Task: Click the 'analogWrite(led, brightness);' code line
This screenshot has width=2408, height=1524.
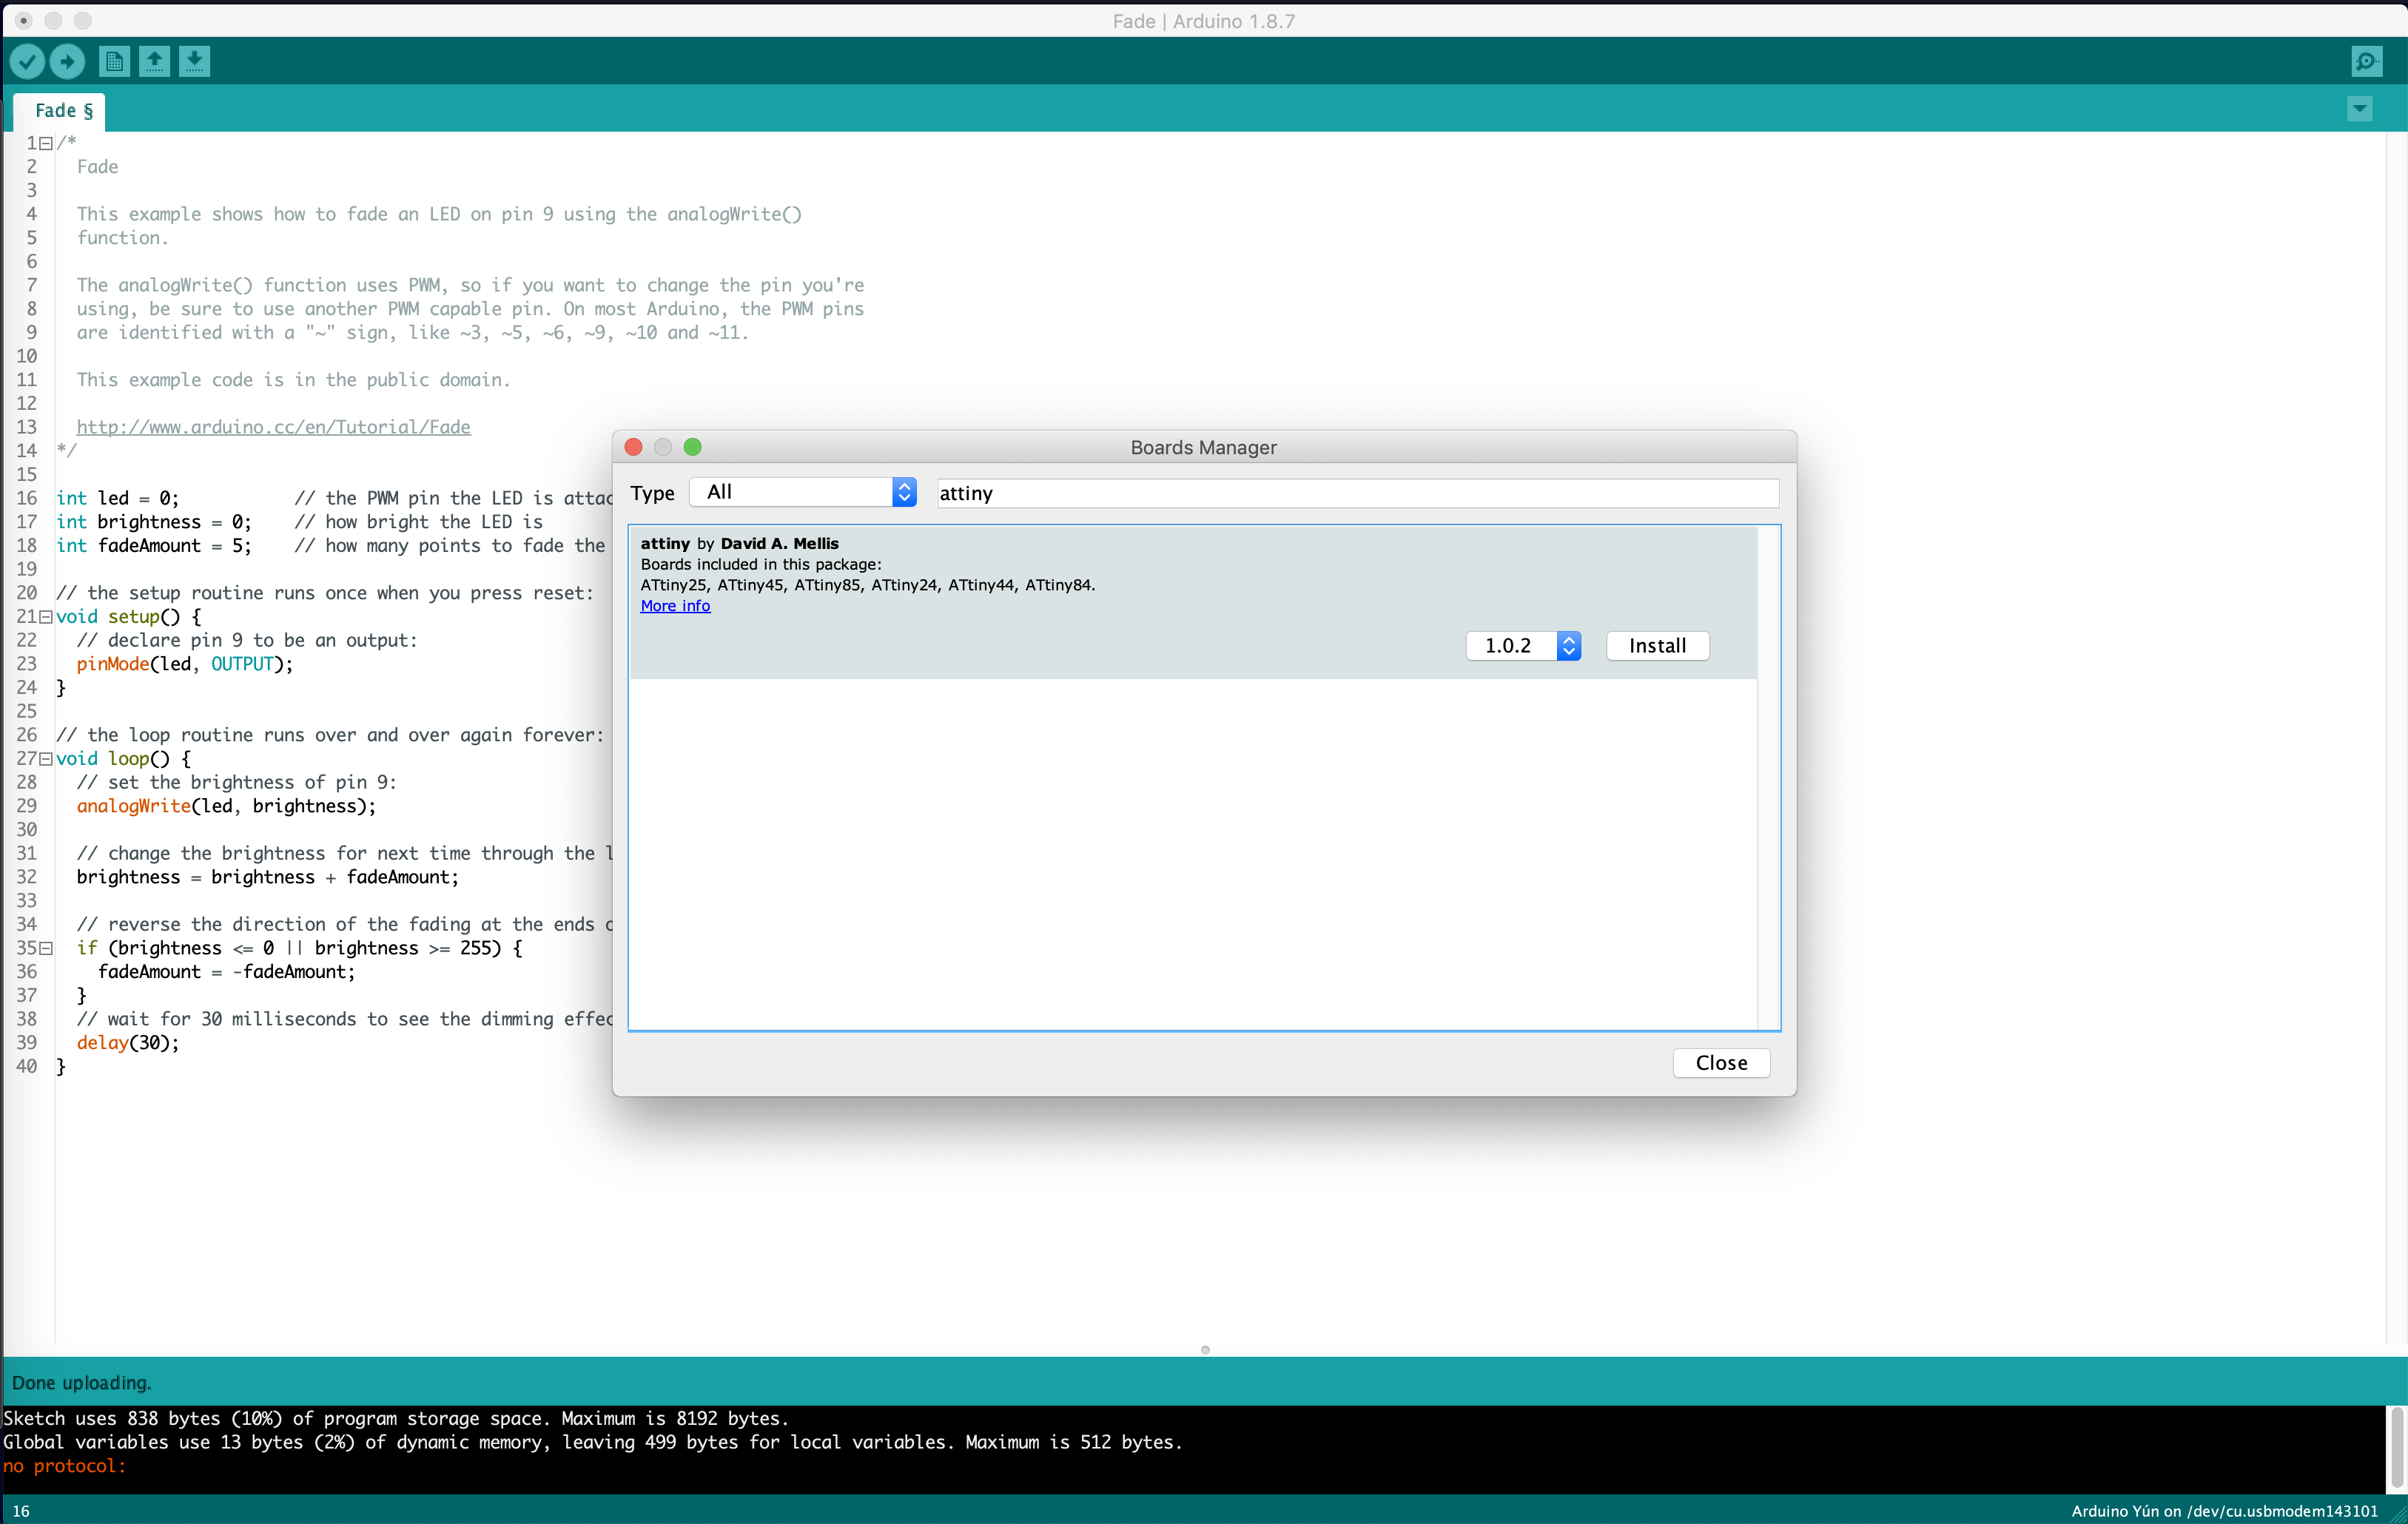Action: point(227,806)
